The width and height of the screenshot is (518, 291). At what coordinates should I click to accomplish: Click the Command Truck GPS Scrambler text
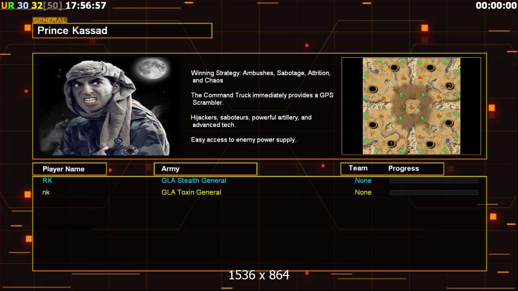tap(262, 98)
